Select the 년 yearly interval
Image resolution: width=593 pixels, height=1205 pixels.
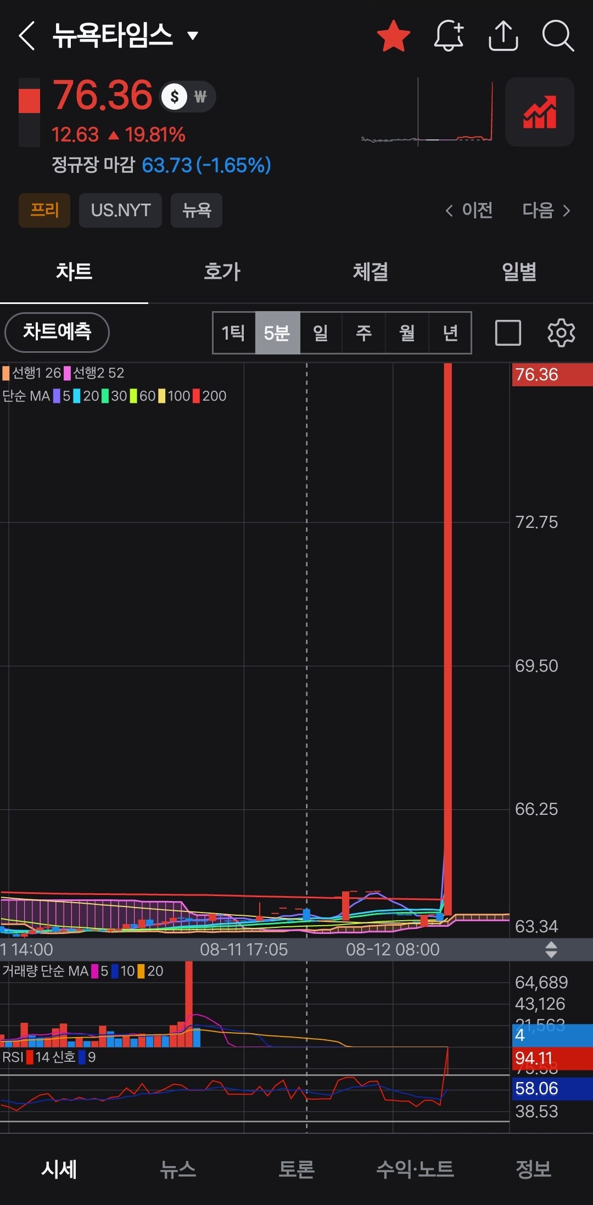450,333
